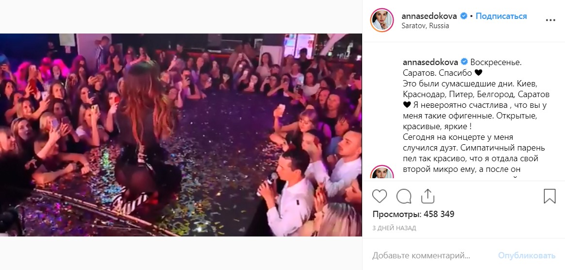Image resolution: width=565 pixels, height=270 pixels.
Task: Open the post via 3 ДНЕЙ НАЗАД timestamp
Action: point(394,228)
